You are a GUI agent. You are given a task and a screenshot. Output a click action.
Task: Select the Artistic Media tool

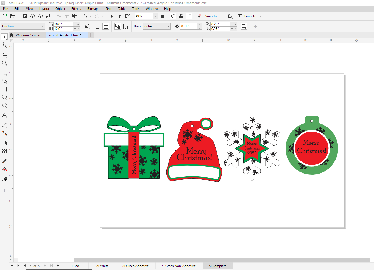point(4,81)
